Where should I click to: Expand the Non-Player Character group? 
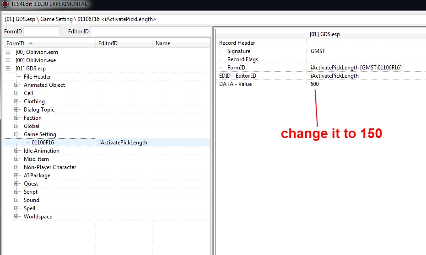[x=16, y=167]
